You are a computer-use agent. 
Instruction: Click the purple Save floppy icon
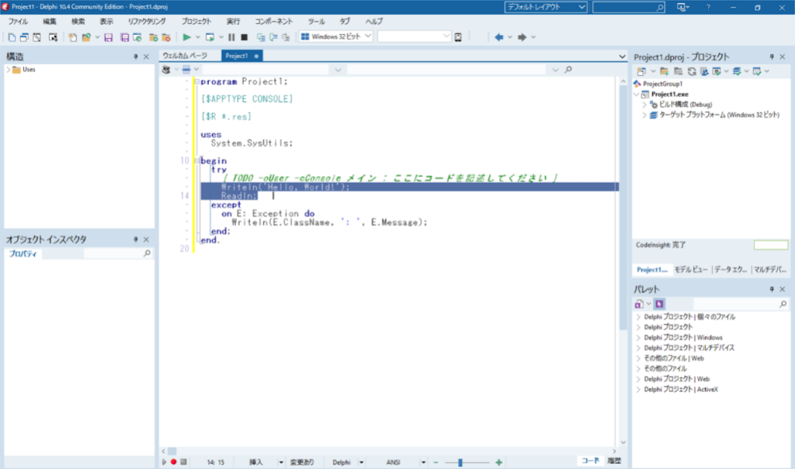(109, 37)
